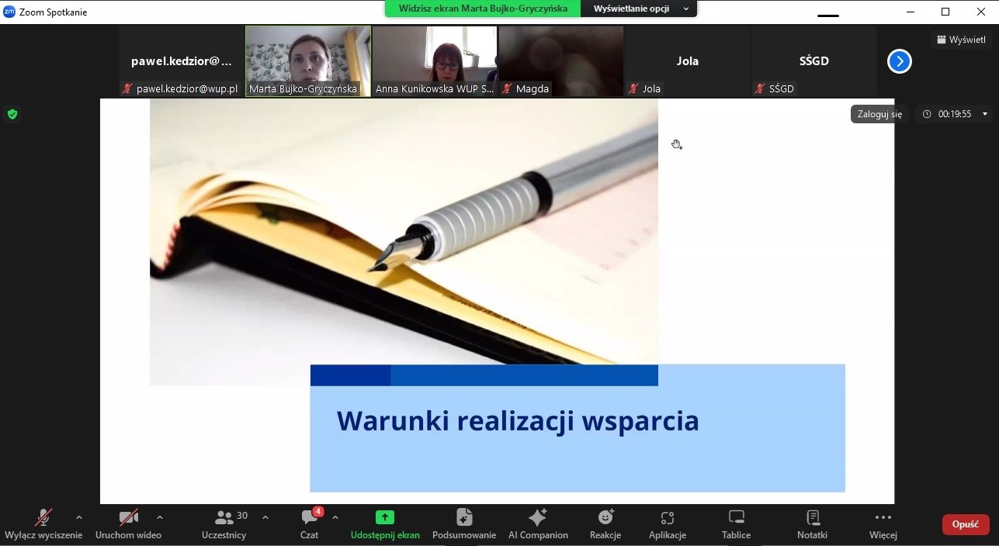Select pawel.kedzior participant tile

point(182,61)
